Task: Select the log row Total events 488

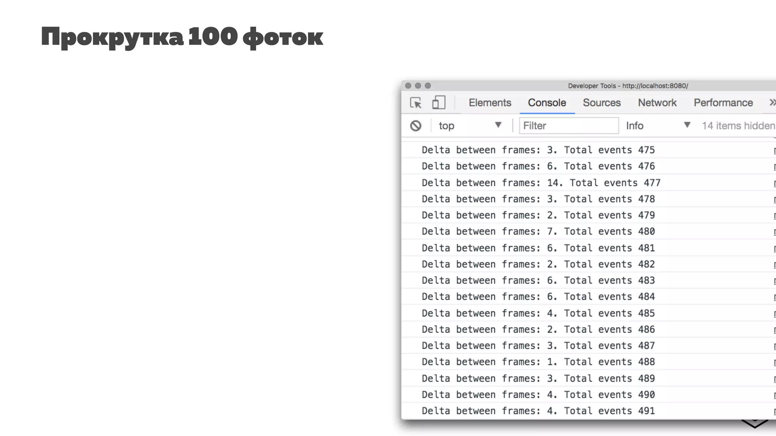Action: point(588,362)
